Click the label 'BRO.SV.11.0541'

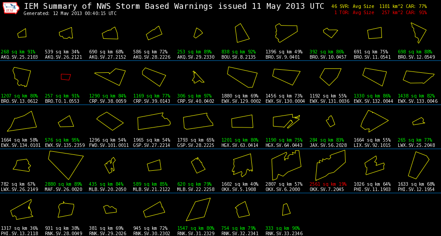point(372,57)
